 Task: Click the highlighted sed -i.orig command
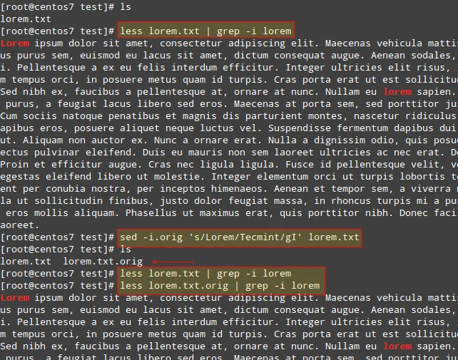[239, 237]
